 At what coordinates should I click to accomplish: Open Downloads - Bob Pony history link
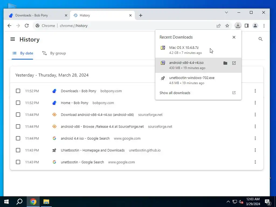pyautogui.click(x=78, y=91)
